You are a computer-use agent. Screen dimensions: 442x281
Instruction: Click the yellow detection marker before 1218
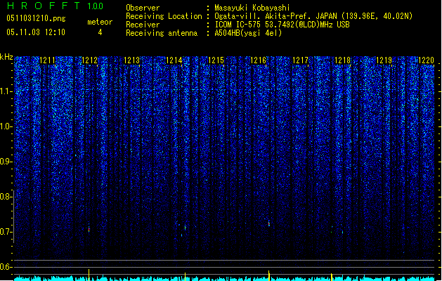click(332, 277)
